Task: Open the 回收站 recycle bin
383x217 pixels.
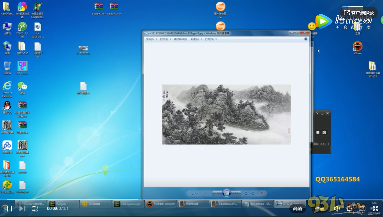Action: [x=7, y=68]
